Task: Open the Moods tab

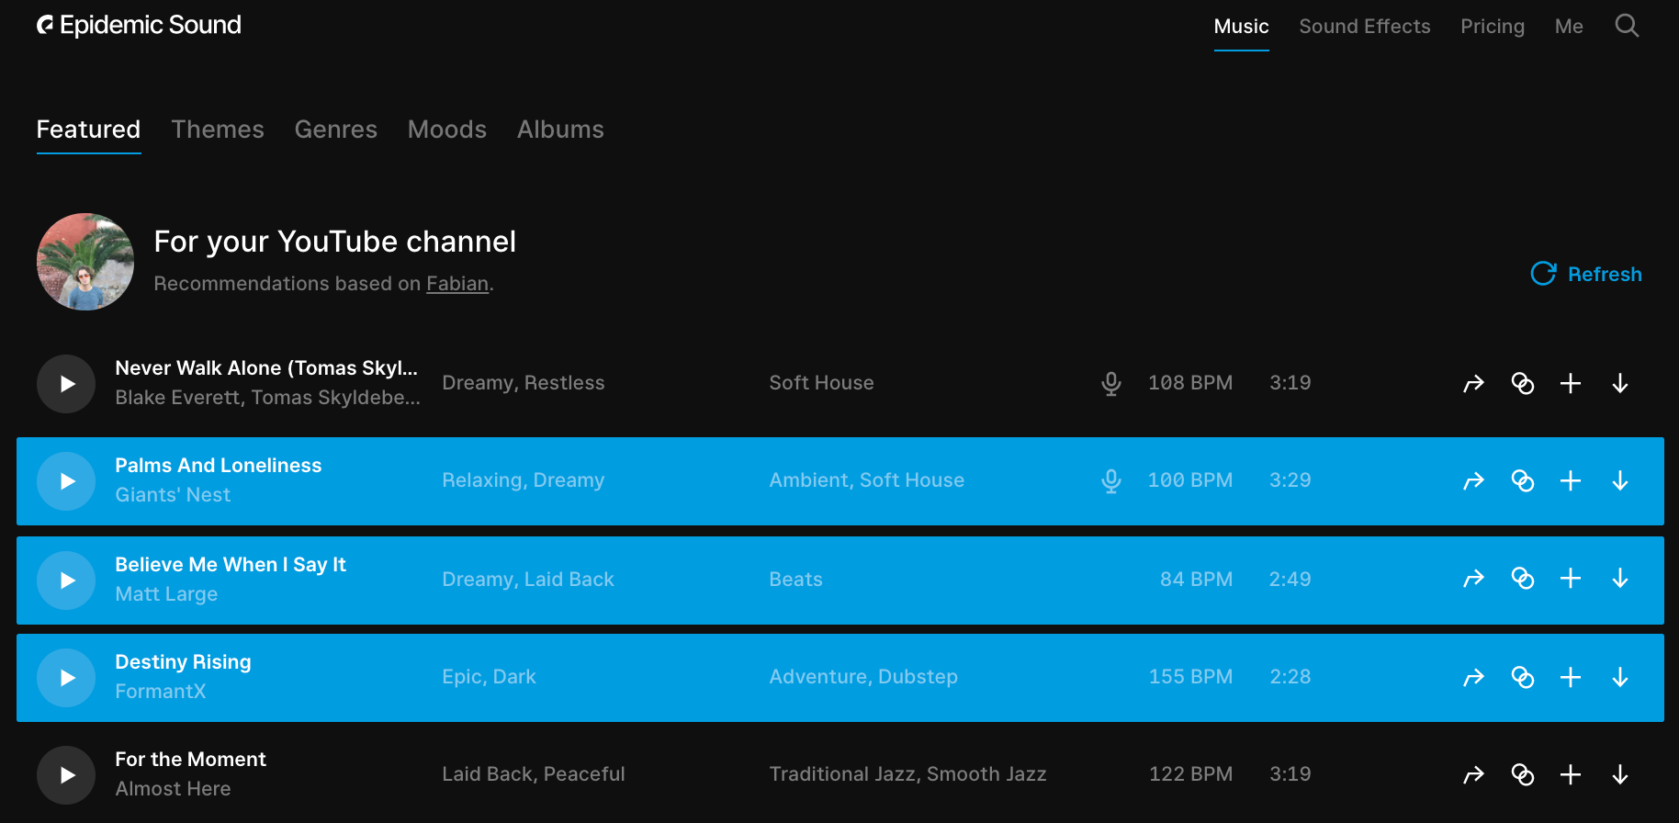Action: [x=446, y=130]
